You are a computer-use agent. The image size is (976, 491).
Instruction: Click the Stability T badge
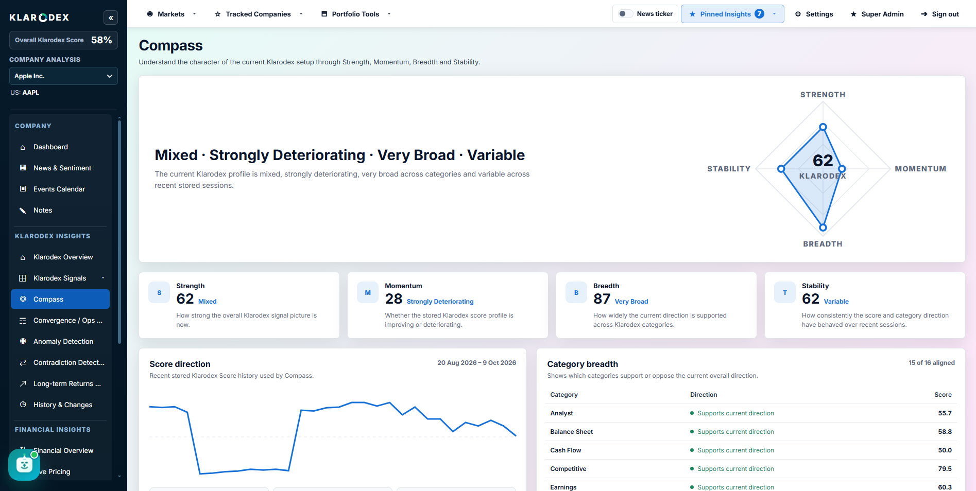click(x=785, y=293)
